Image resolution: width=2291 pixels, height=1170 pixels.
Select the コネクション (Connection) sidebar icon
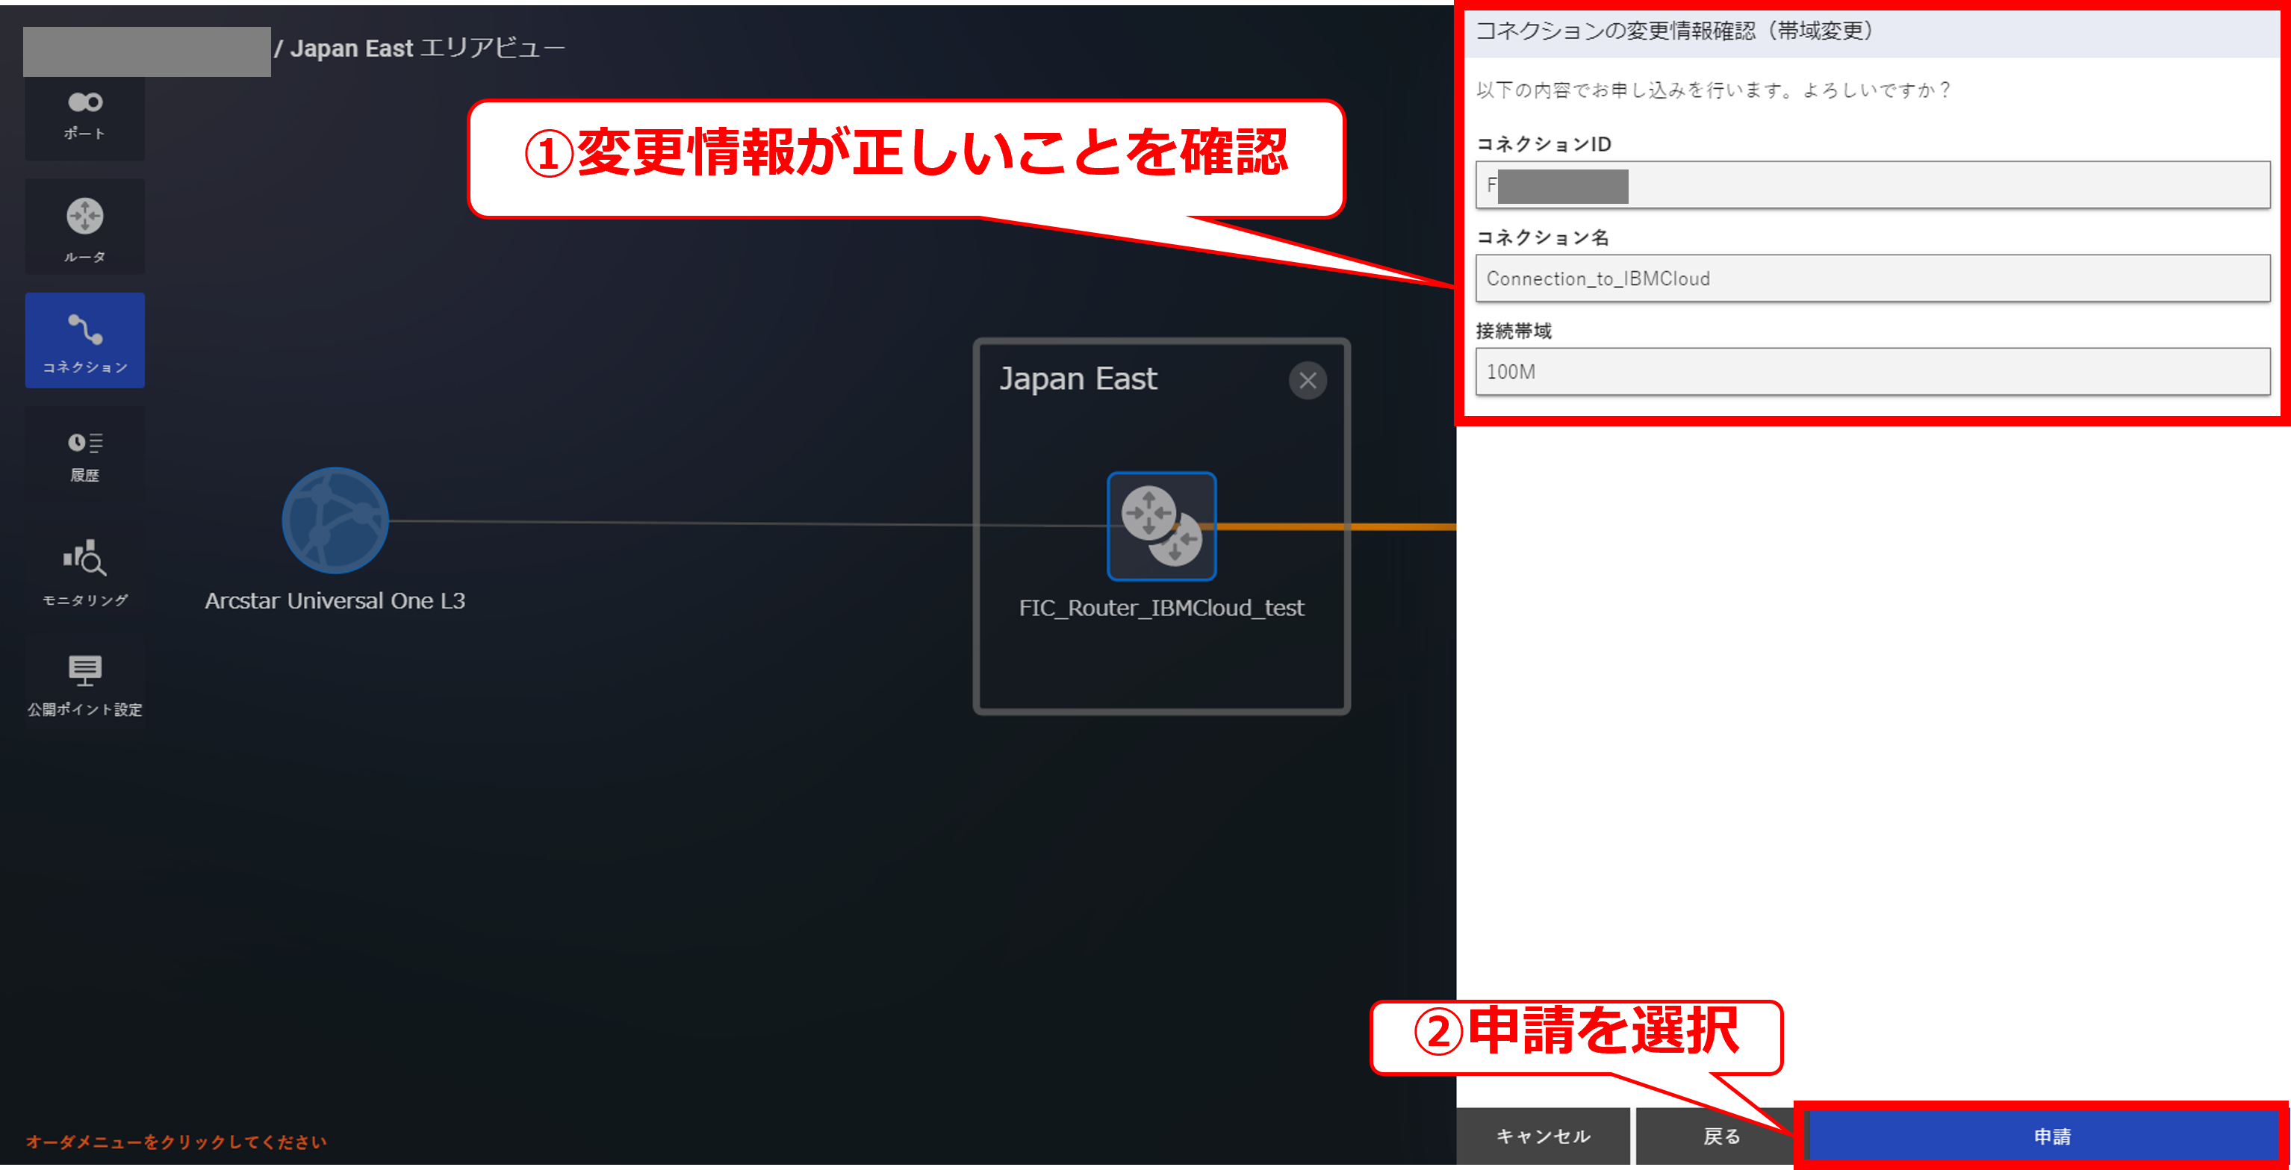84,340
